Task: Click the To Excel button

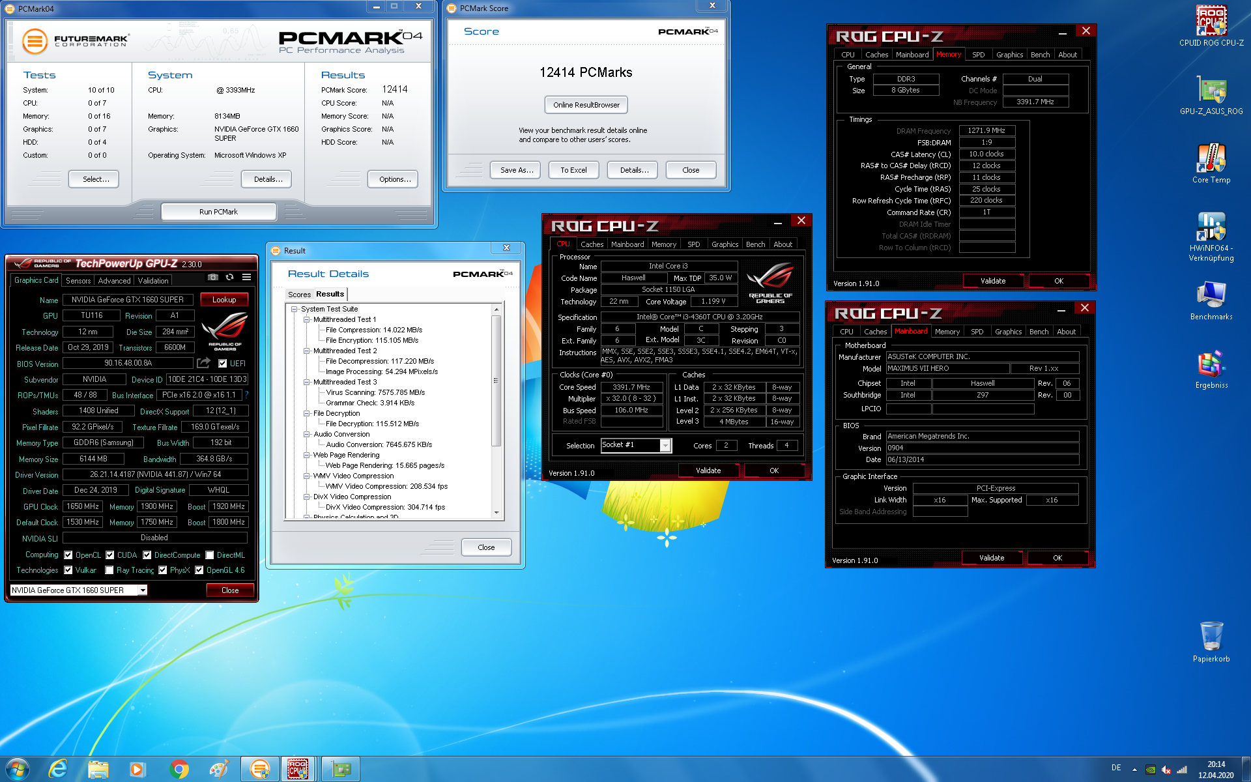Action: click(573, 170)
